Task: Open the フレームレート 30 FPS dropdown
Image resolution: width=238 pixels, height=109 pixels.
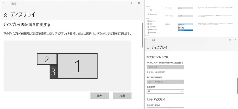Action: (x=185, y=8)
